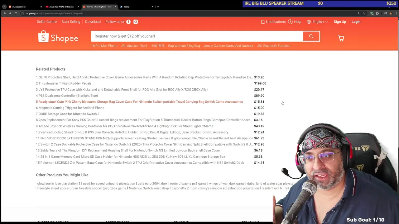Open Magnetic Gaming Triggers for Android Phone
The image size is (399, 224).
(x=70, y=108)
